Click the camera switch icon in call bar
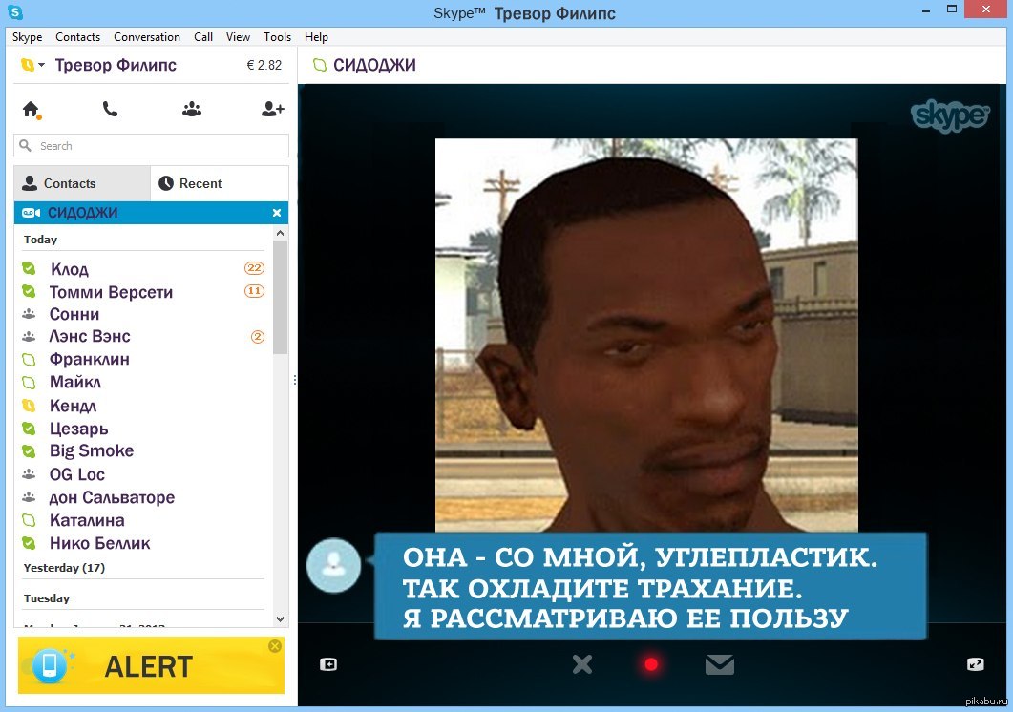Image resolution: width=1013 pixels, height=712 pixels. point(328,664)
